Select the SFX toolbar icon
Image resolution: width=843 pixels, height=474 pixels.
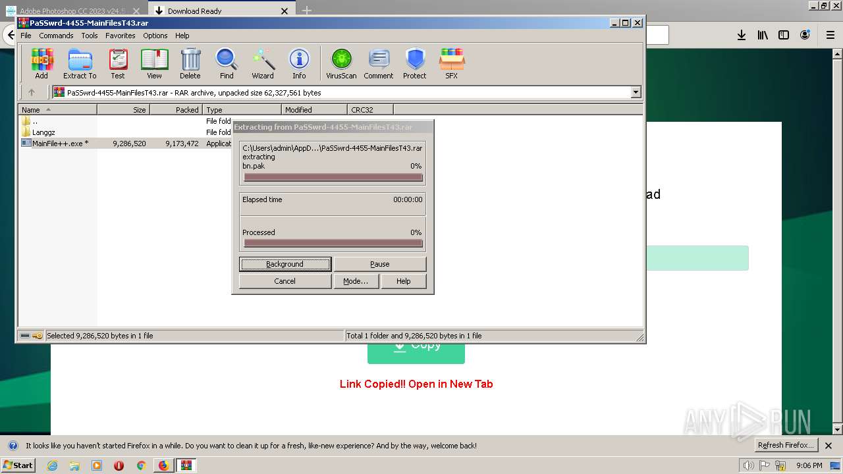[x=451, y=64]
